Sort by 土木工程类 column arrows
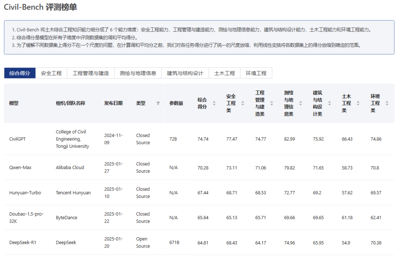This screenshot has width=397, height=261. 358,103
